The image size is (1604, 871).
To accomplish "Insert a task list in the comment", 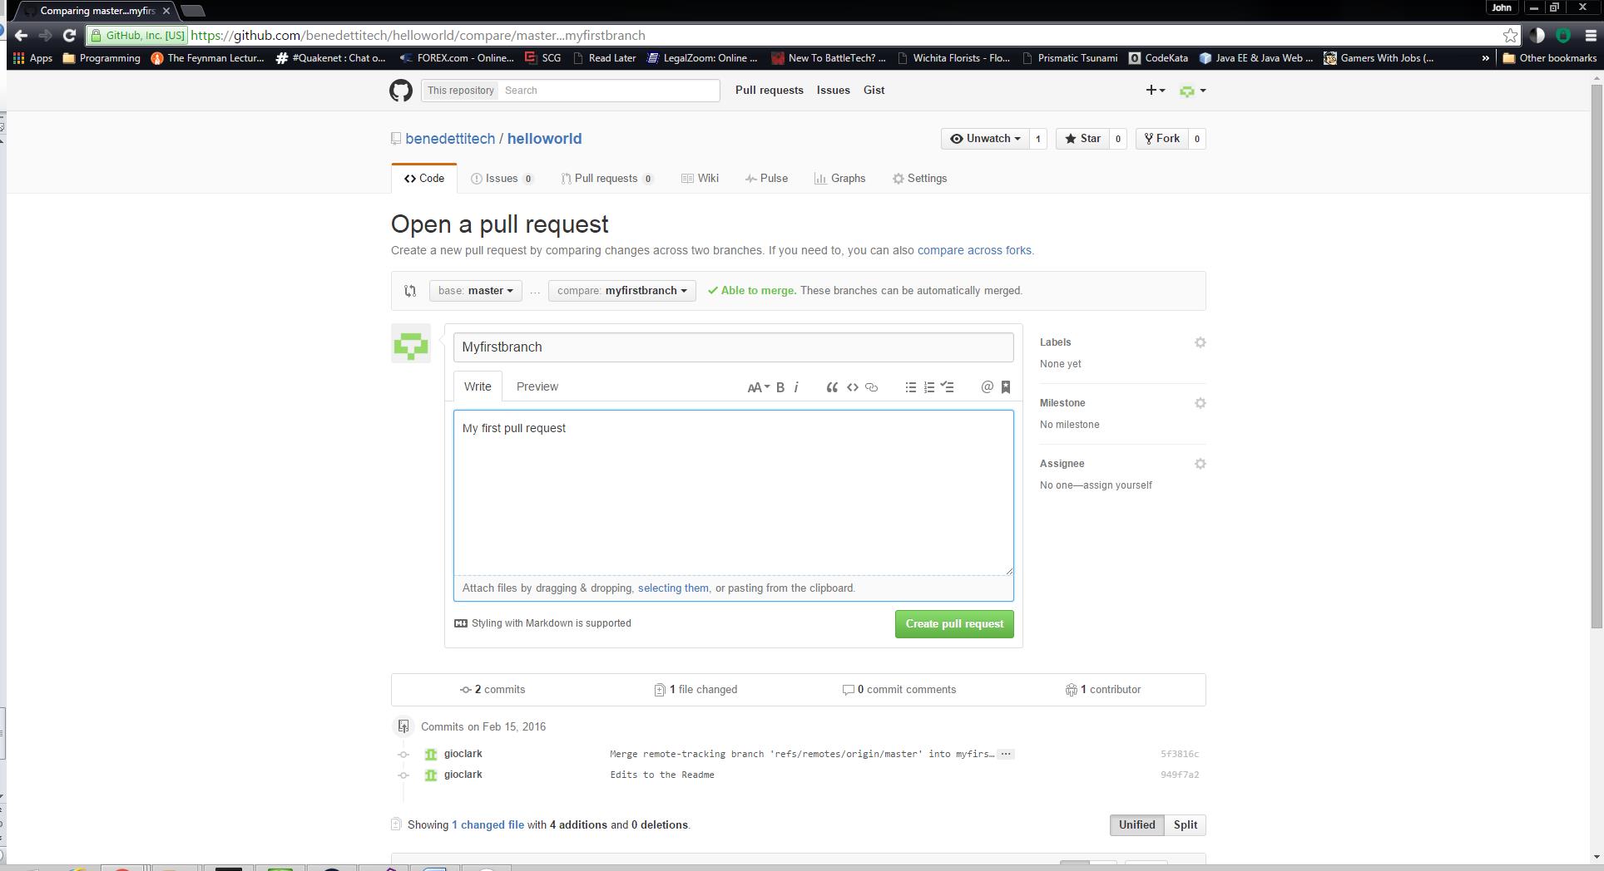I will 948,387.
